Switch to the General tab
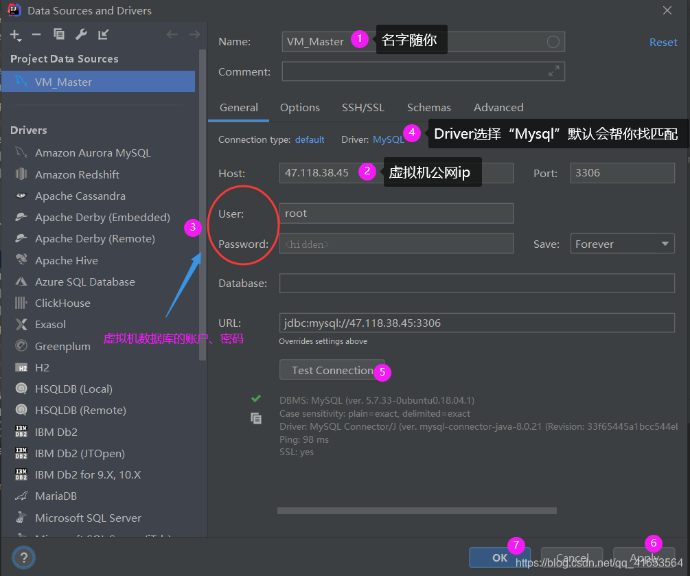The width and height of the screenshot is (690, 576). click(238, 107)
